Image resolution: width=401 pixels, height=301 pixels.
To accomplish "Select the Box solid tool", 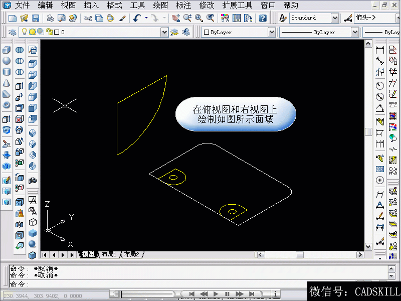I will point(7,50).
